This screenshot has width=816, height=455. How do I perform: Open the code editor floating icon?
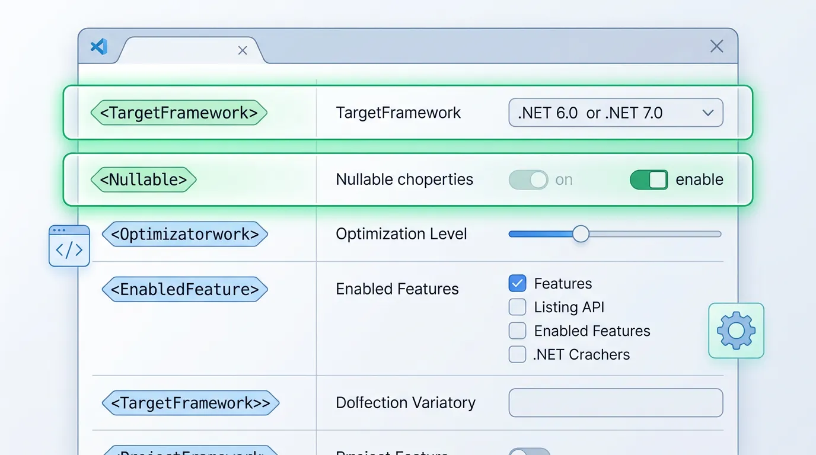(69, 246)
